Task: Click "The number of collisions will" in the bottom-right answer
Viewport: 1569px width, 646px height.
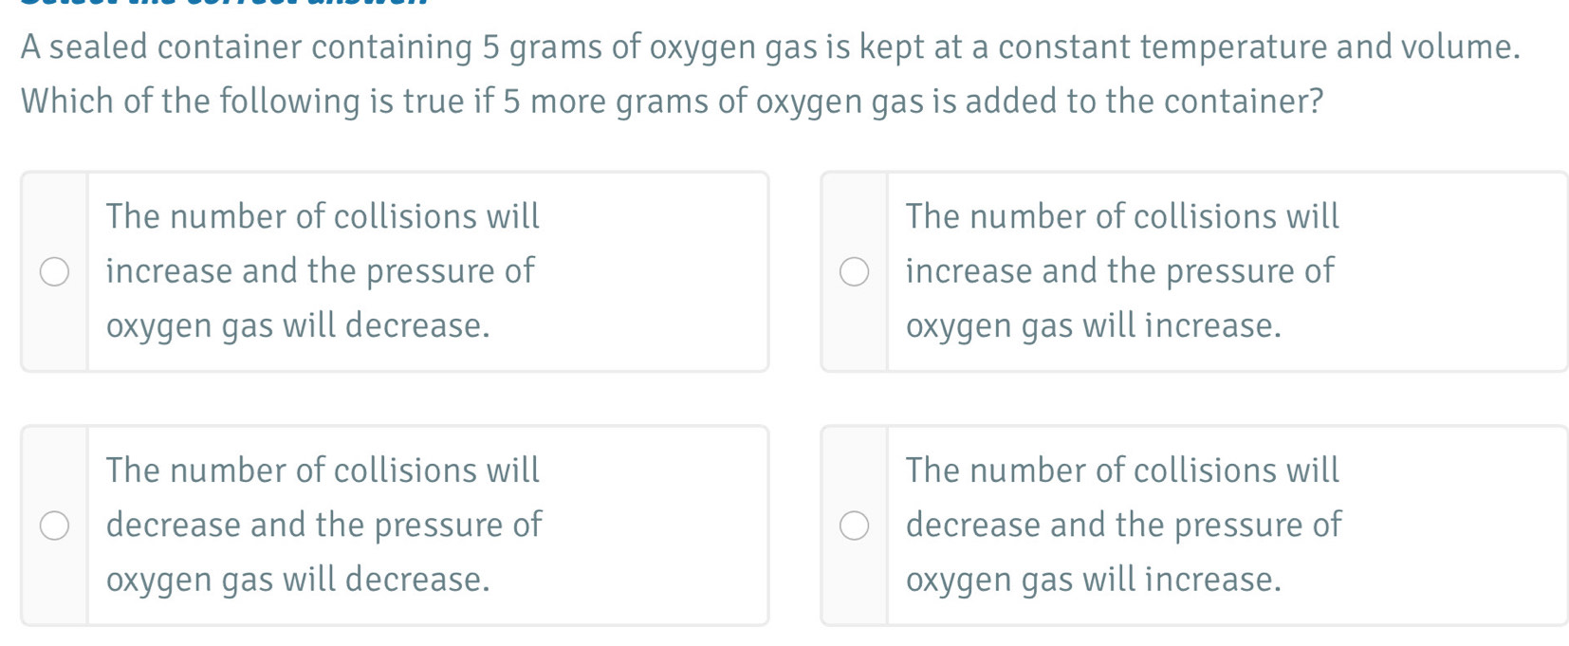Action: (1122, 471)
